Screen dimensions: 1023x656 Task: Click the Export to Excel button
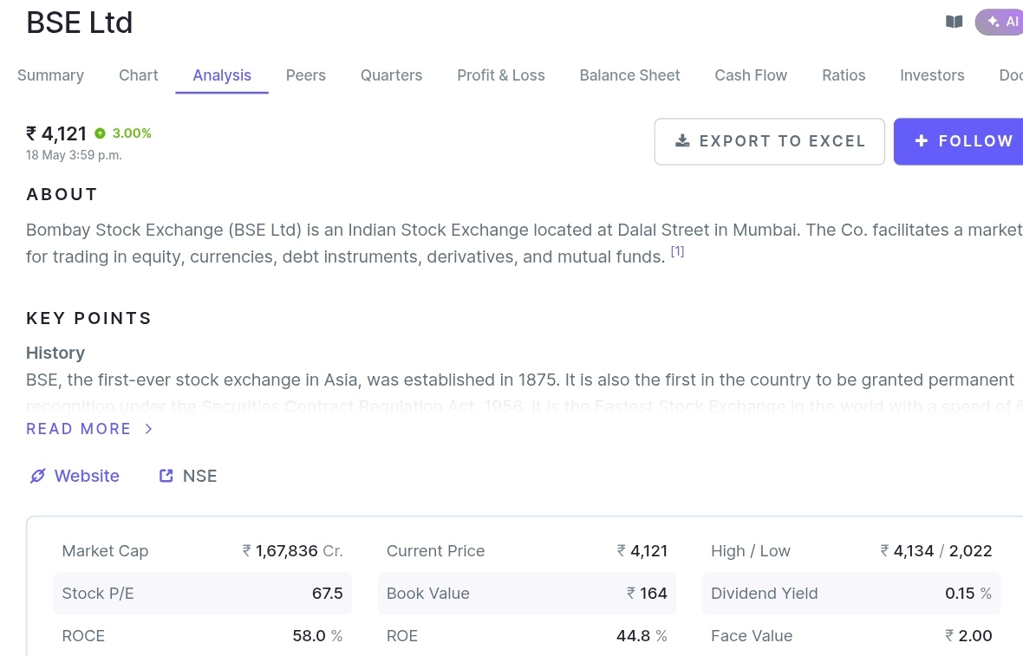[x=770, y=141]
